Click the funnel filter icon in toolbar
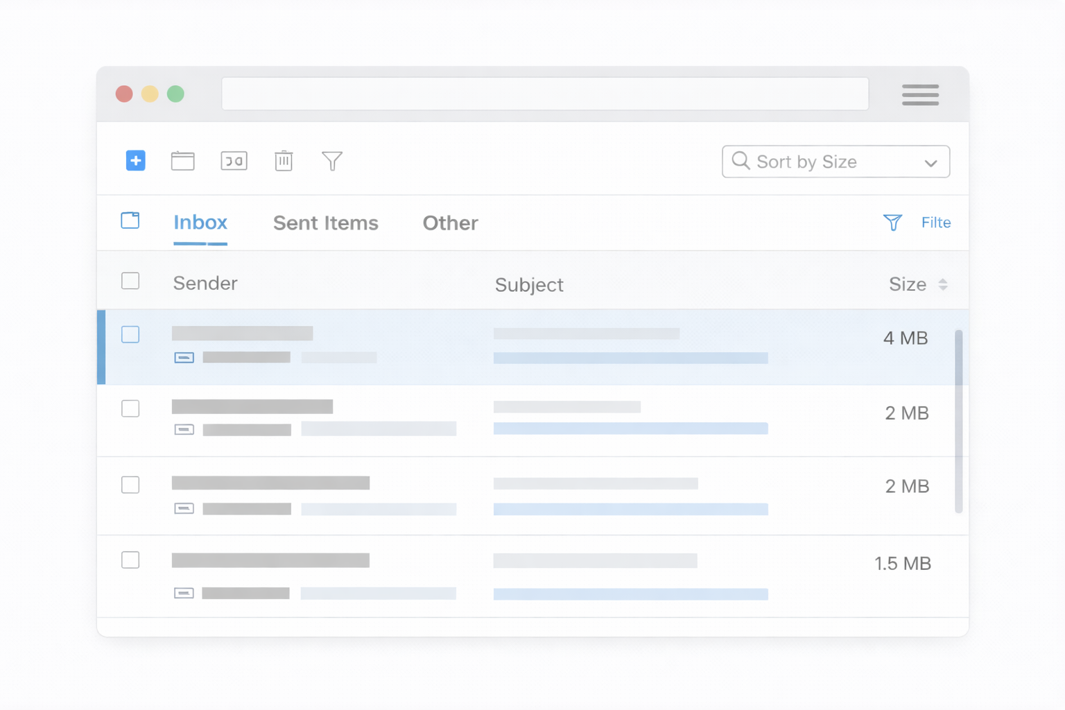1065x710 pixels. pyautogui.click(x=332, y=161)
